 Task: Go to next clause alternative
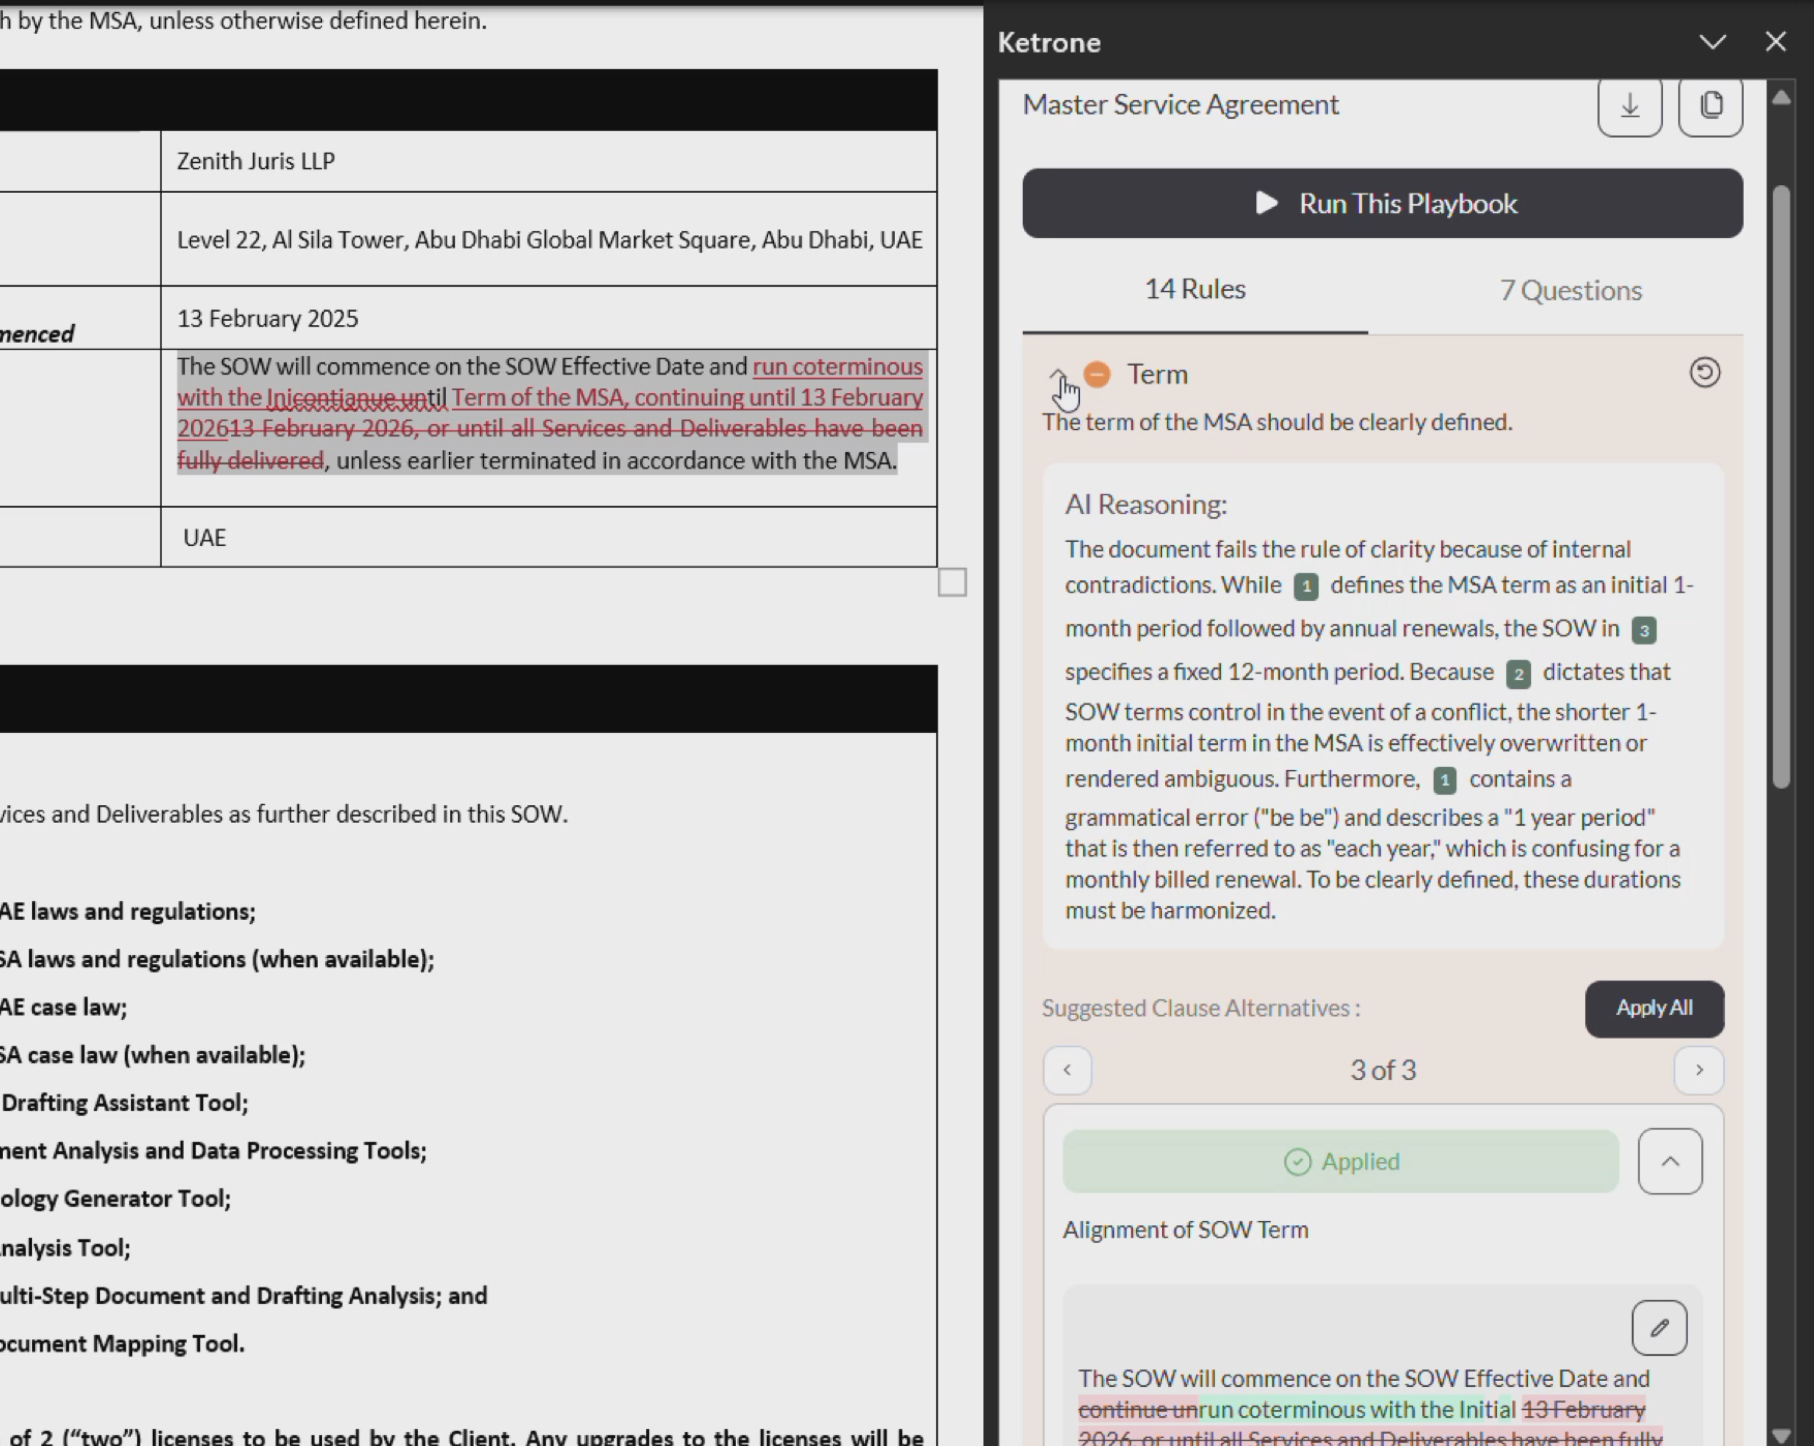1699,1070
